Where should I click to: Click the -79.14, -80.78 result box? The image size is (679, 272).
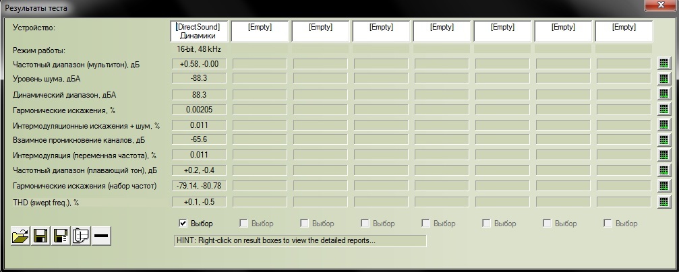tap(200, 186)
